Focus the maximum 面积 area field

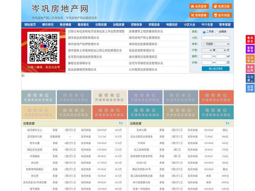221,56
